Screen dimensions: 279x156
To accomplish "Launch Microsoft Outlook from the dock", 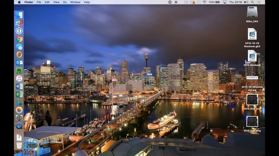I will (19, 62).
